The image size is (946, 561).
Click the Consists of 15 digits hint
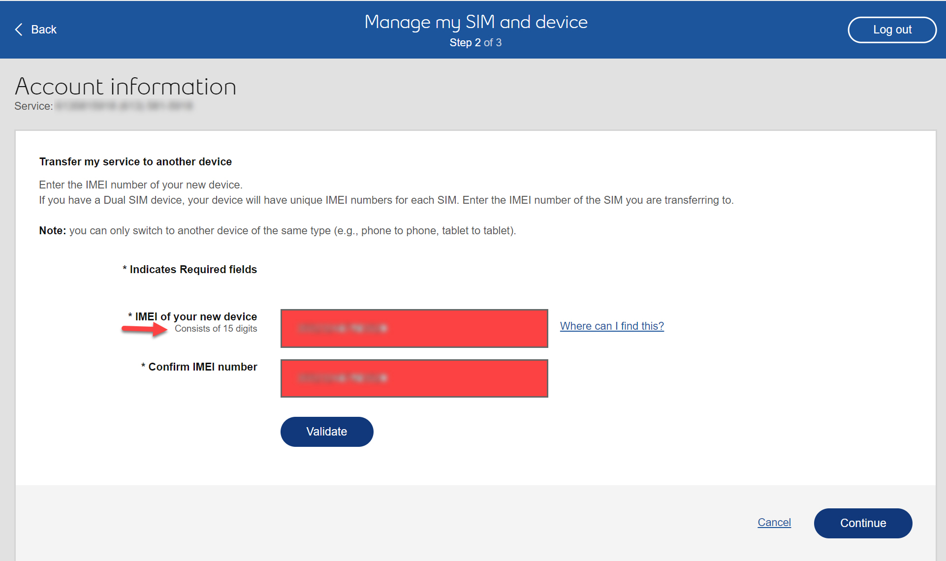click(x=216, y=329)
